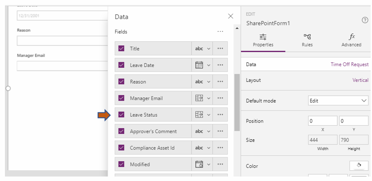
Task: Click help question mark icon
Action: [x=365, y=20]
